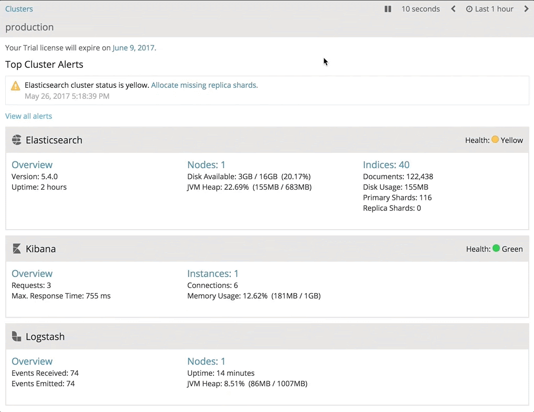Click the Elasticsearch section title

point(54,140)
